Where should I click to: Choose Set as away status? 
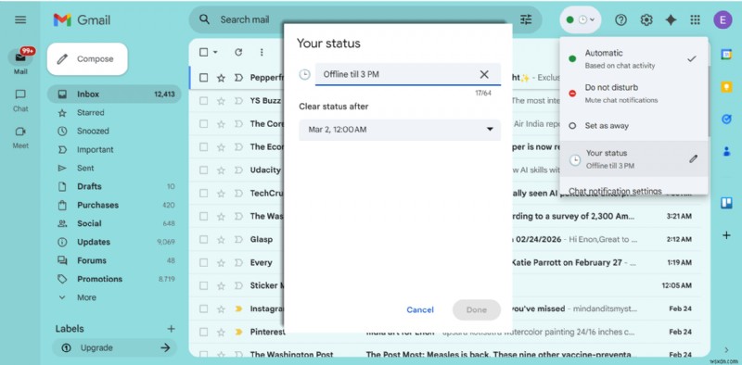click(634, 126)
